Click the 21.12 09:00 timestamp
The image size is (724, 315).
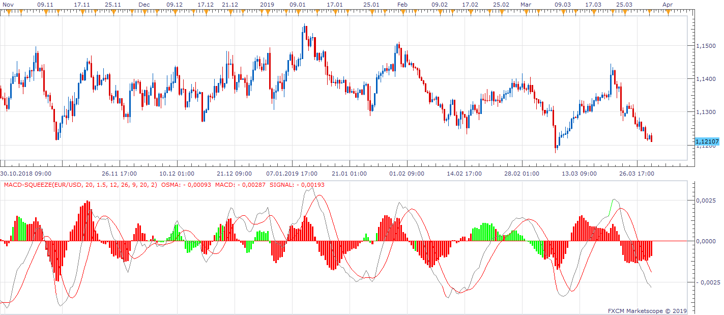click(x=234, y=174)
